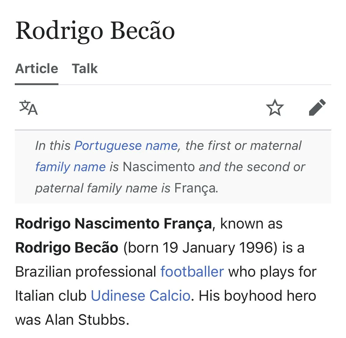The width and height of the screenshot is (346, 338).
Task: Click the Rodrigo Becão page title
Action: [95, 31]
